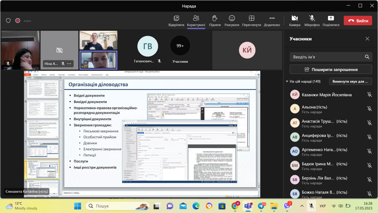Screen dimensions: 378x213
Task: Open more options on Ніна's video tile
Action: 69,64
